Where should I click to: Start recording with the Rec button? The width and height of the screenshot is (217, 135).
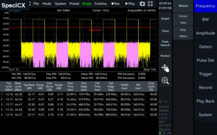(116, 4)
